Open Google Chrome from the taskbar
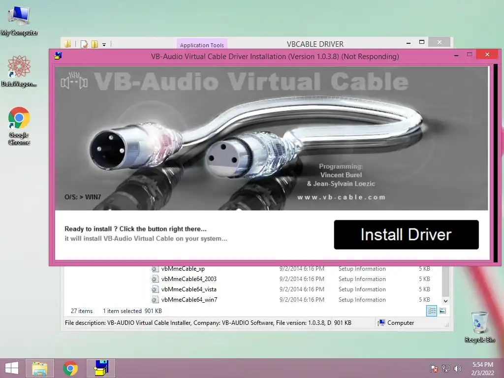Image resolution: width=504 pixels, height=378 pixels. point(70,368)
